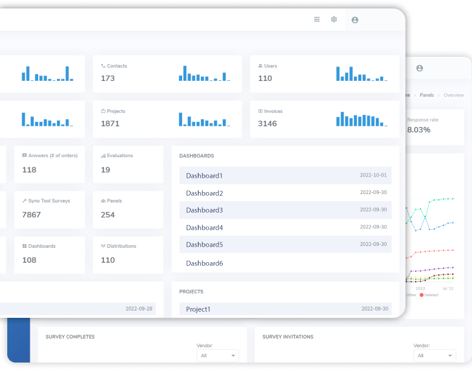
Task: Click the Overview breadcrumb in back window
Action: pyautogui.click(x=454, y=95)
